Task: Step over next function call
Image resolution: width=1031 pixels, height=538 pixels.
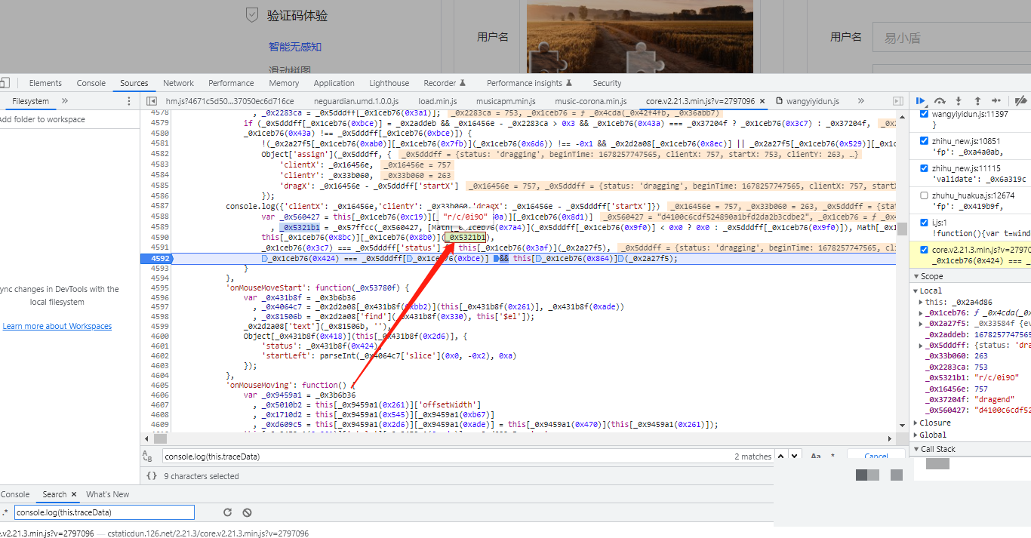Action: coord(940,100)
